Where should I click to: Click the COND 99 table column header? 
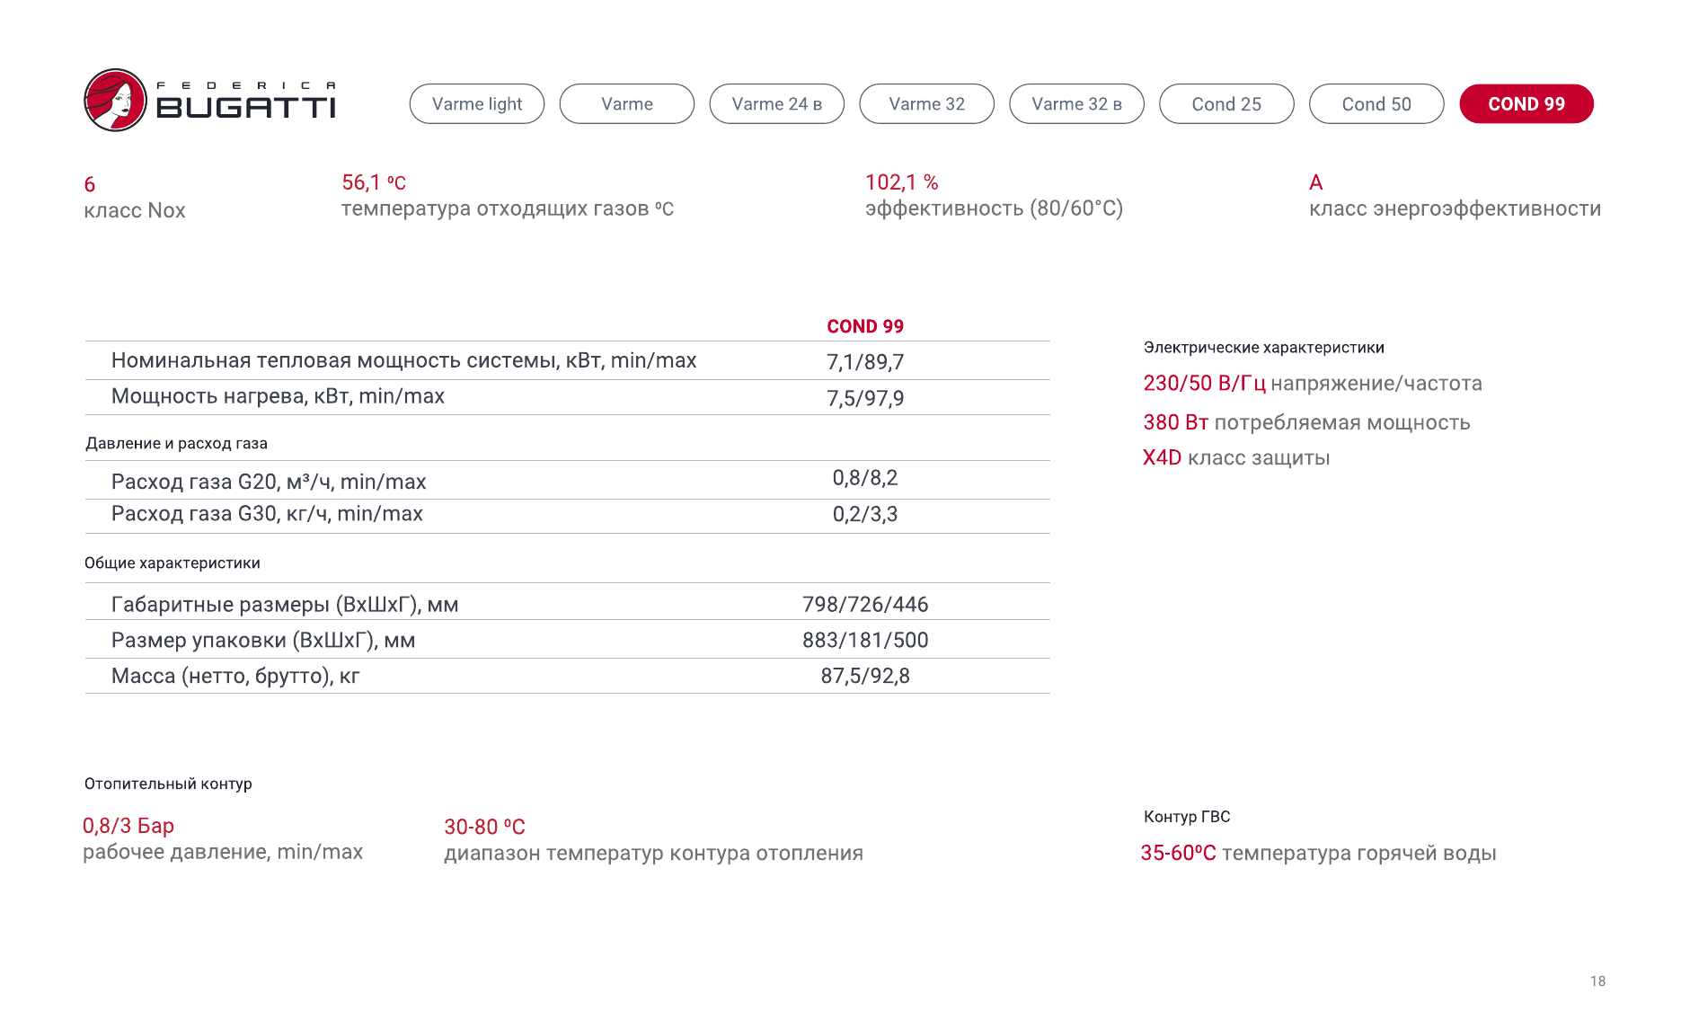click(x=865, y=326)
